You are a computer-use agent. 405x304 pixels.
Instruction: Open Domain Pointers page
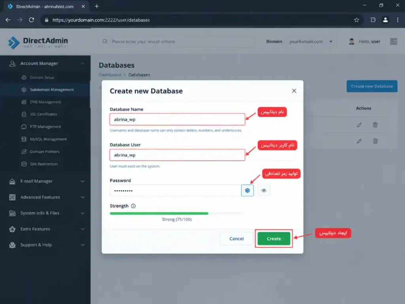point(45,152)
